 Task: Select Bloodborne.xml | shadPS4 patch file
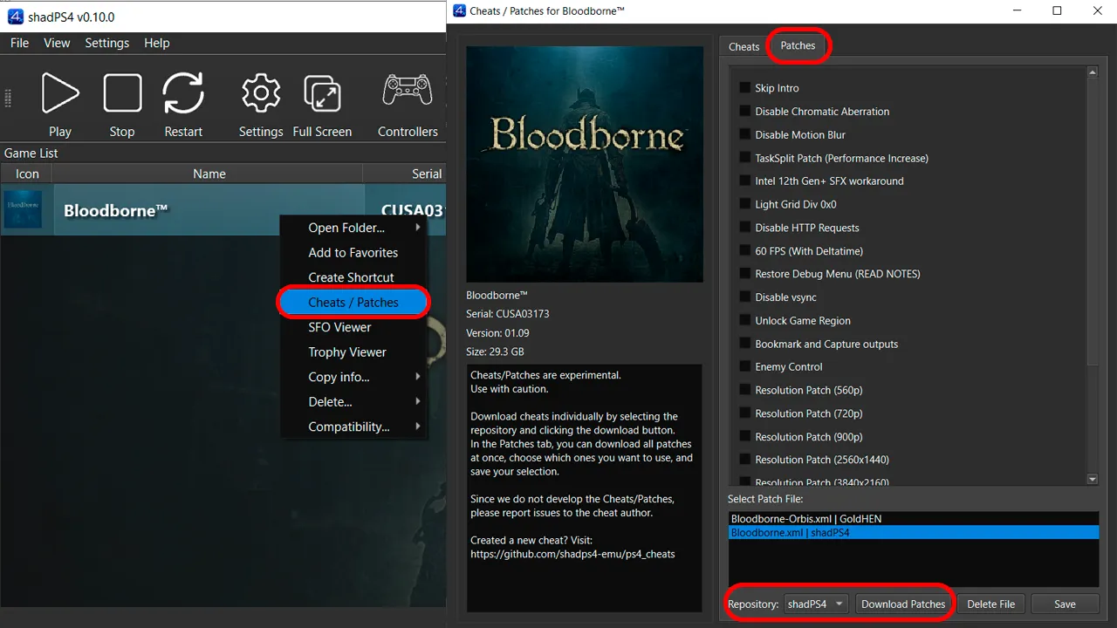[913, 532]
